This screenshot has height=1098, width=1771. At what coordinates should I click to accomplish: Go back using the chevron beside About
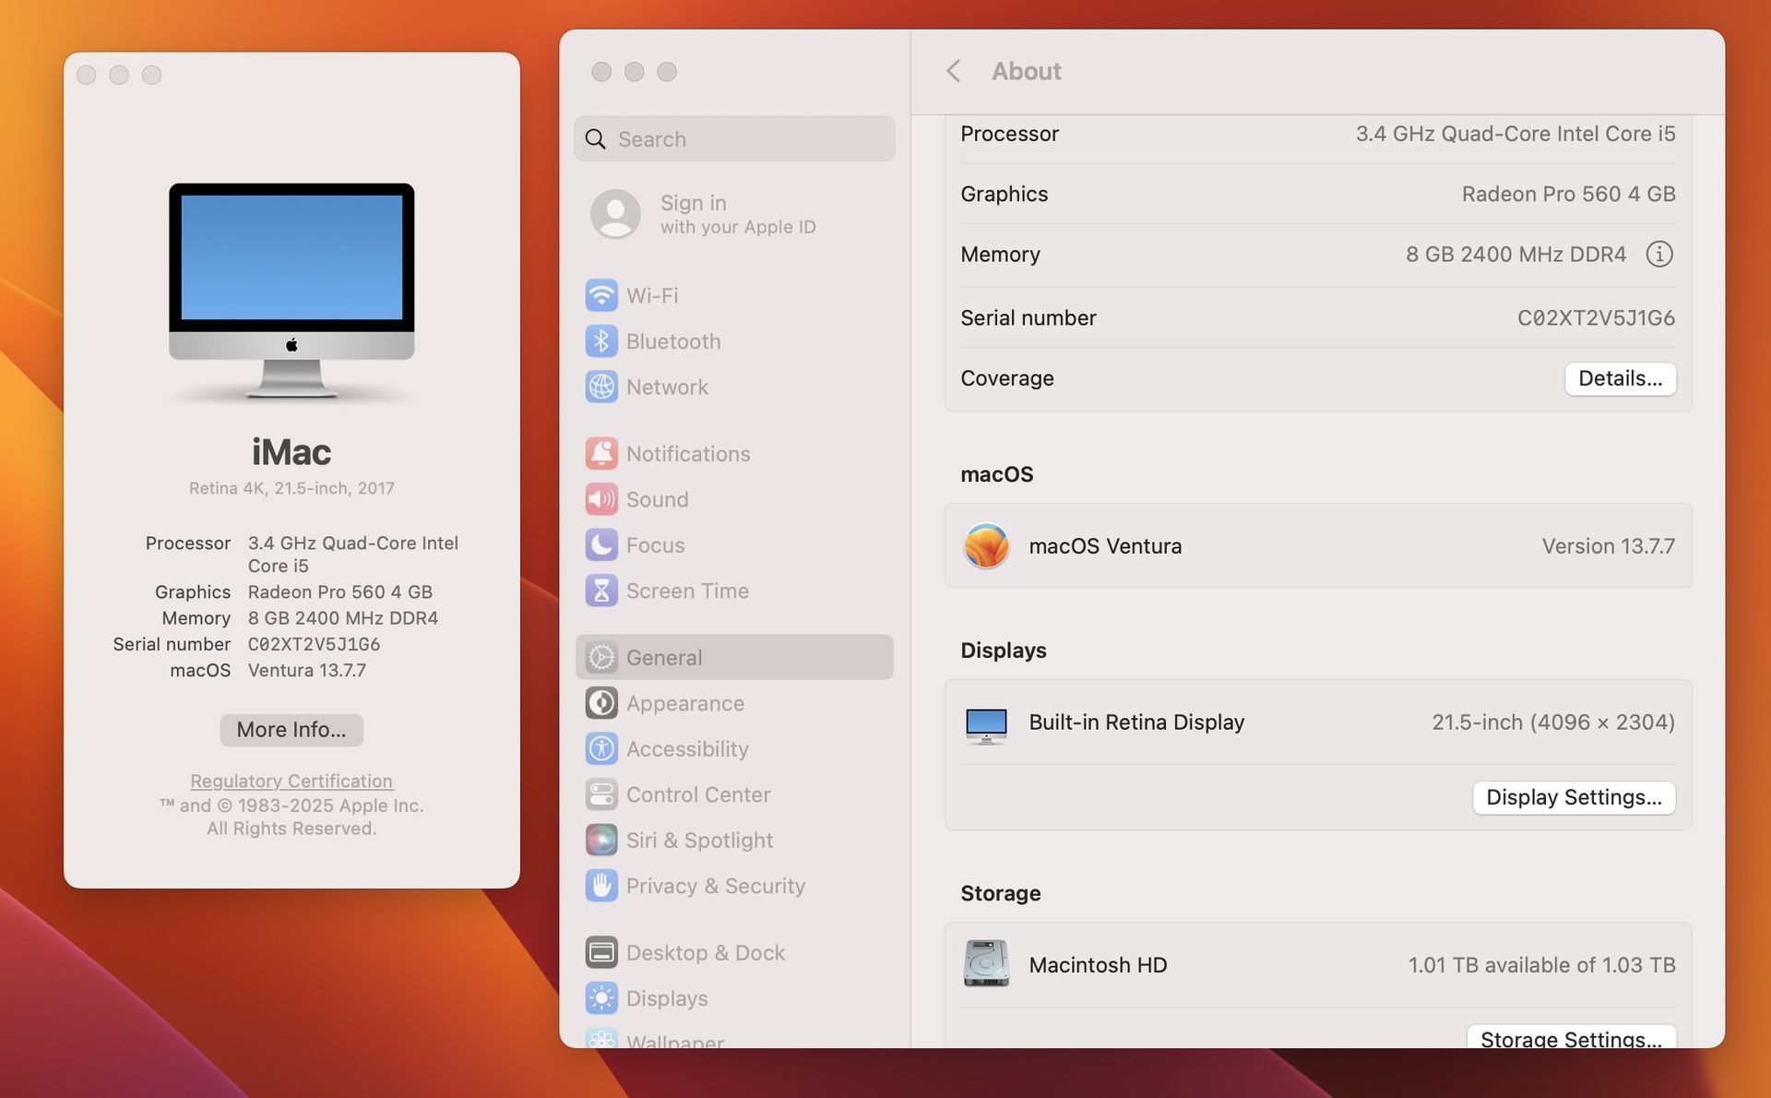click(x=954, y=71)
